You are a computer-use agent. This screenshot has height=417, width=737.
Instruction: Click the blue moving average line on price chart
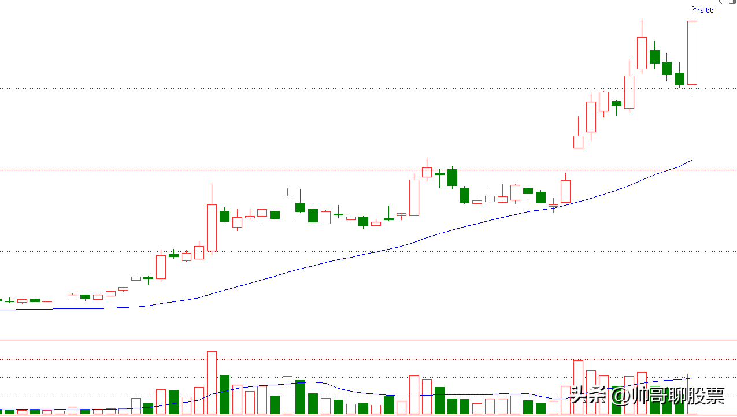347,258
